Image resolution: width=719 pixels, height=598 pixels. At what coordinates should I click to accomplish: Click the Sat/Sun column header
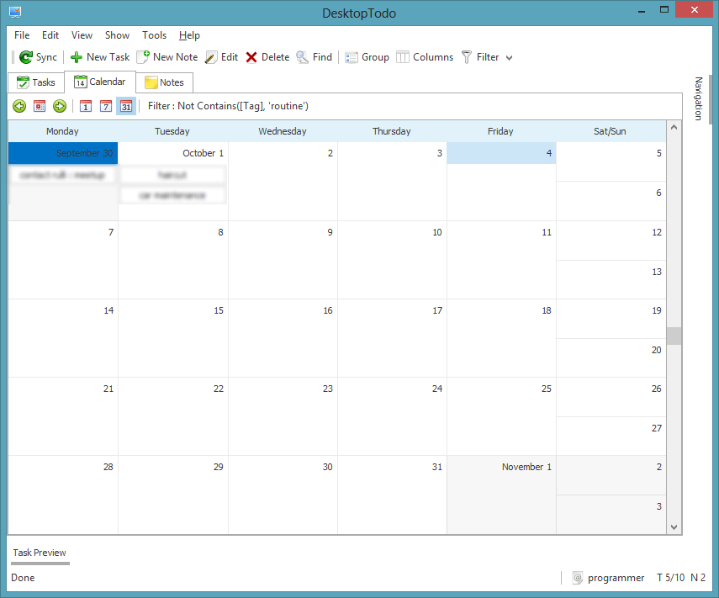click(x=611, y=131)
